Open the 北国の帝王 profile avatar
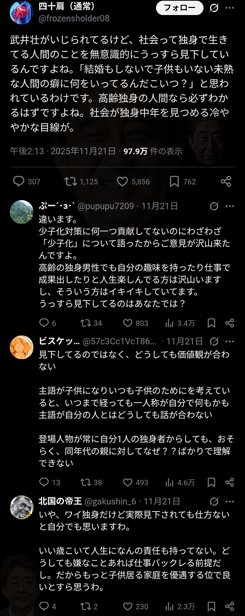Screen dimensions: 245x616 [x=22, y=507]
